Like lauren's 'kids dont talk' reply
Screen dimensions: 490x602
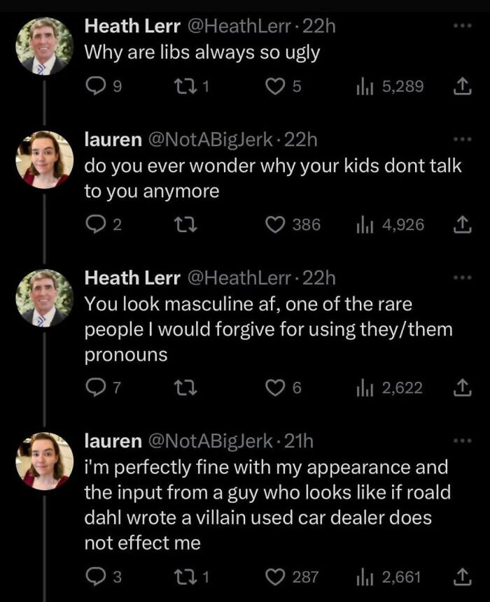276,225
